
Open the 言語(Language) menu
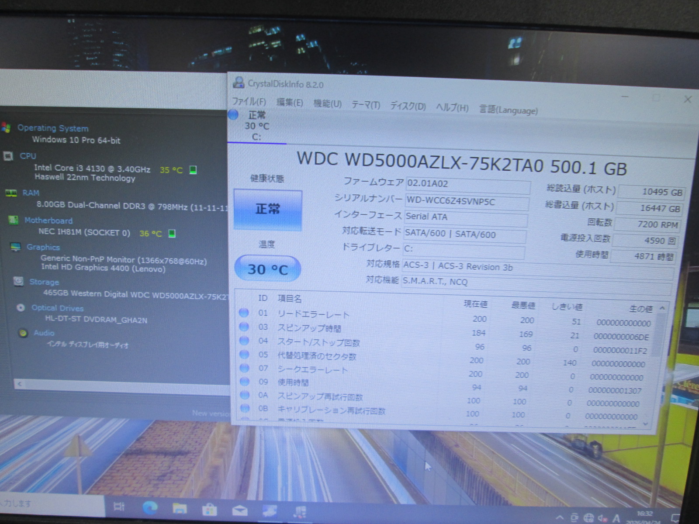tap(508, 110)
